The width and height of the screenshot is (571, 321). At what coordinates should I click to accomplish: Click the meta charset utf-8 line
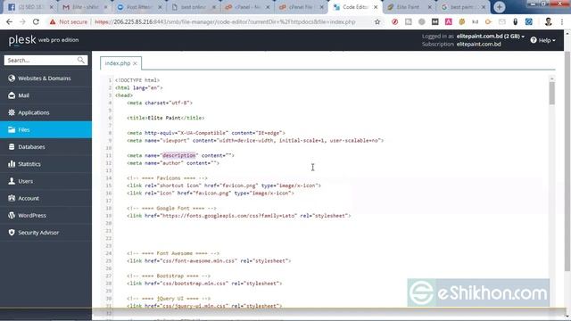[160, 103]
